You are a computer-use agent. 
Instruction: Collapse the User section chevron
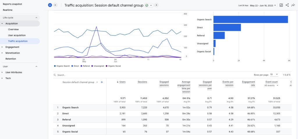point(36,67)
